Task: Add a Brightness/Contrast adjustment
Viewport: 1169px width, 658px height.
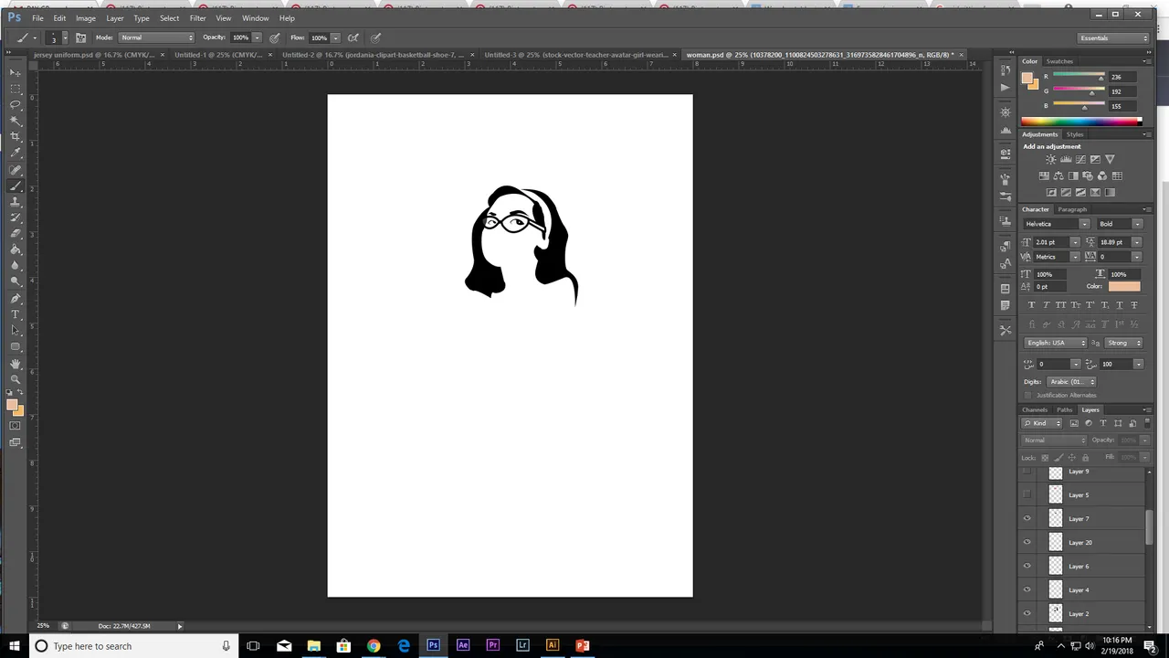Action: tap(1051, 159)
